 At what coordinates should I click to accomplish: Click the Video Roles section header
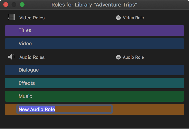[x=32, y=18]
